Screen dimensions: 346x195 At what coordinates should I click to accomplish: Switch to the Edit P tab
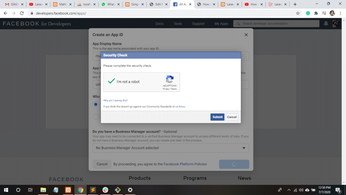pyautogui.click(x=158, y=4)
